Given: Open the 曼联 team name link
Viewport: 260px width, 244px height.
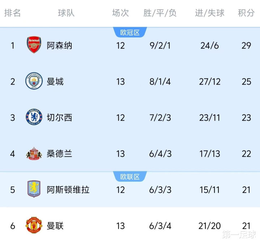Looking at the screenshot, I should (55, 226).
